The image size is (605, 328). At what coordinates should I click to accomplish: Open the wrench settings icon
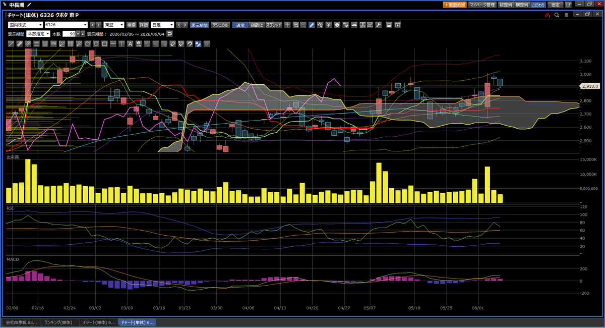pyautogui.click(x=379, y=25)
